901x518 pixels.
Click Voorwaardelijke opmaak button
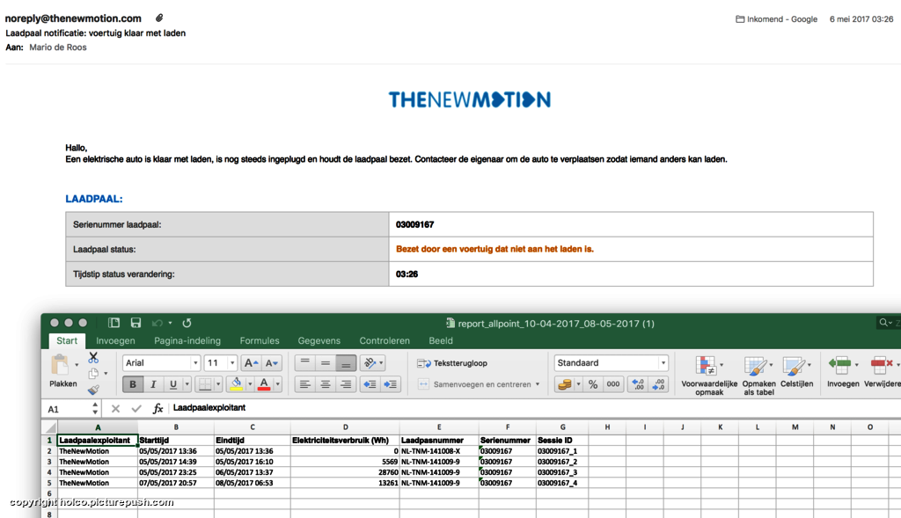coord(708,375)
